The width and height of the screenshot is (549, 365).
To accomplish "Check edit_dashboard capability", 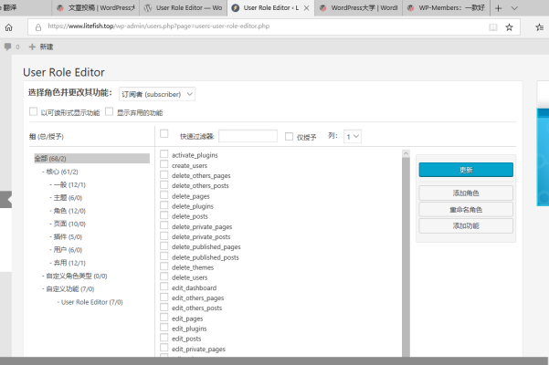I will click(164, 287).
